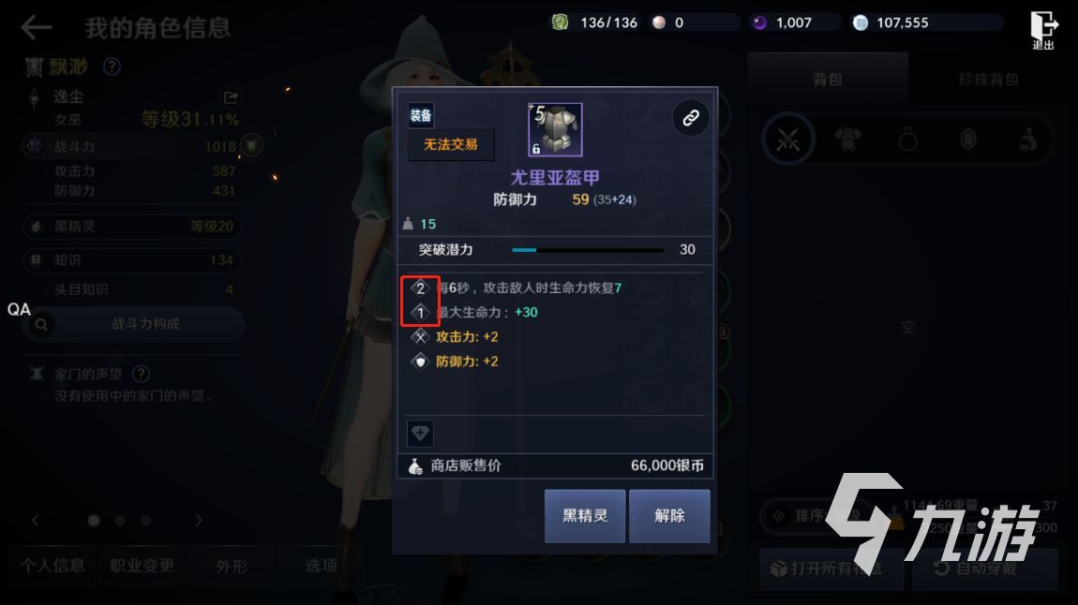Viewport: 1078px width, 605px height.
Task: Switch to the 背包 tab
Action: [828, 80]
